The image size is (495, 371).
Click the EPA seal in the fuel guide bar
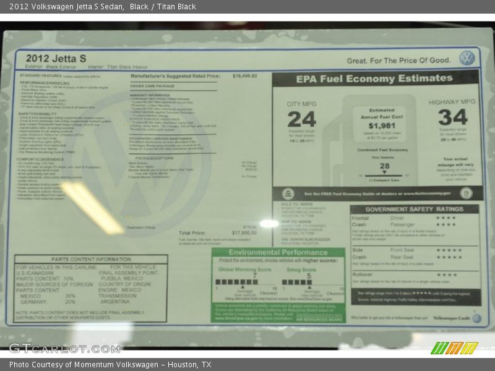(x=288, y=194)
